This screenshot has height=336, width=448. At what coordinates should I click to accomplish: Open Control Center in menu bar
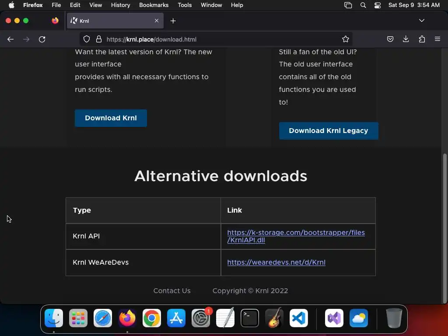[x=378, y=5]
